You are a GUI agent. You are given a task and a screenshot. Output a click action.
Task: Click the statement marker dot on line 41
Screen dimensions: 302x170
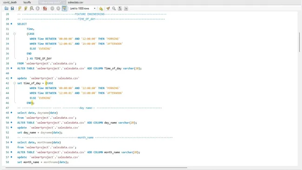11,78
